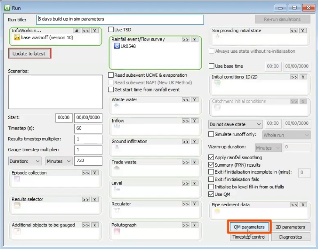Tick Exit if initialisation fails

click(211, 179)
